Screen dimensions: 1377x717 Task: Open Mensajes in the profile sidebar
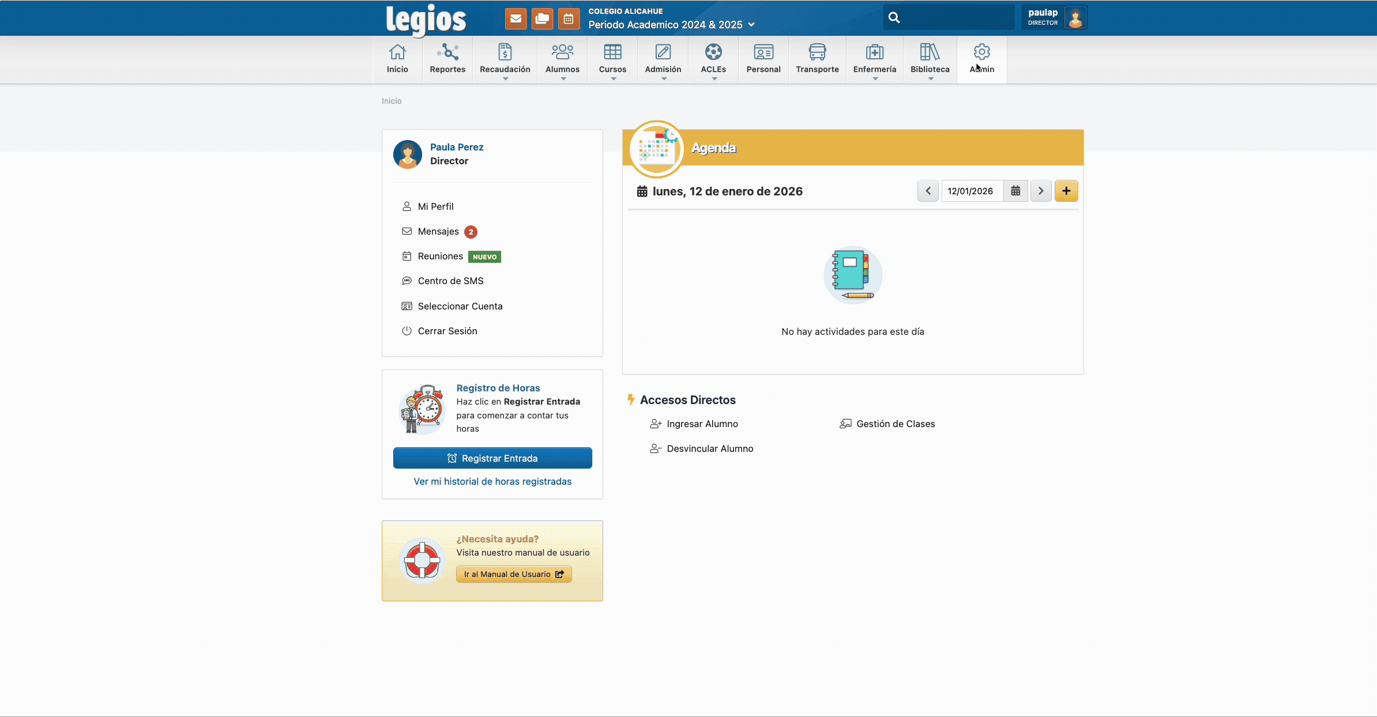[x=438, y=231]
